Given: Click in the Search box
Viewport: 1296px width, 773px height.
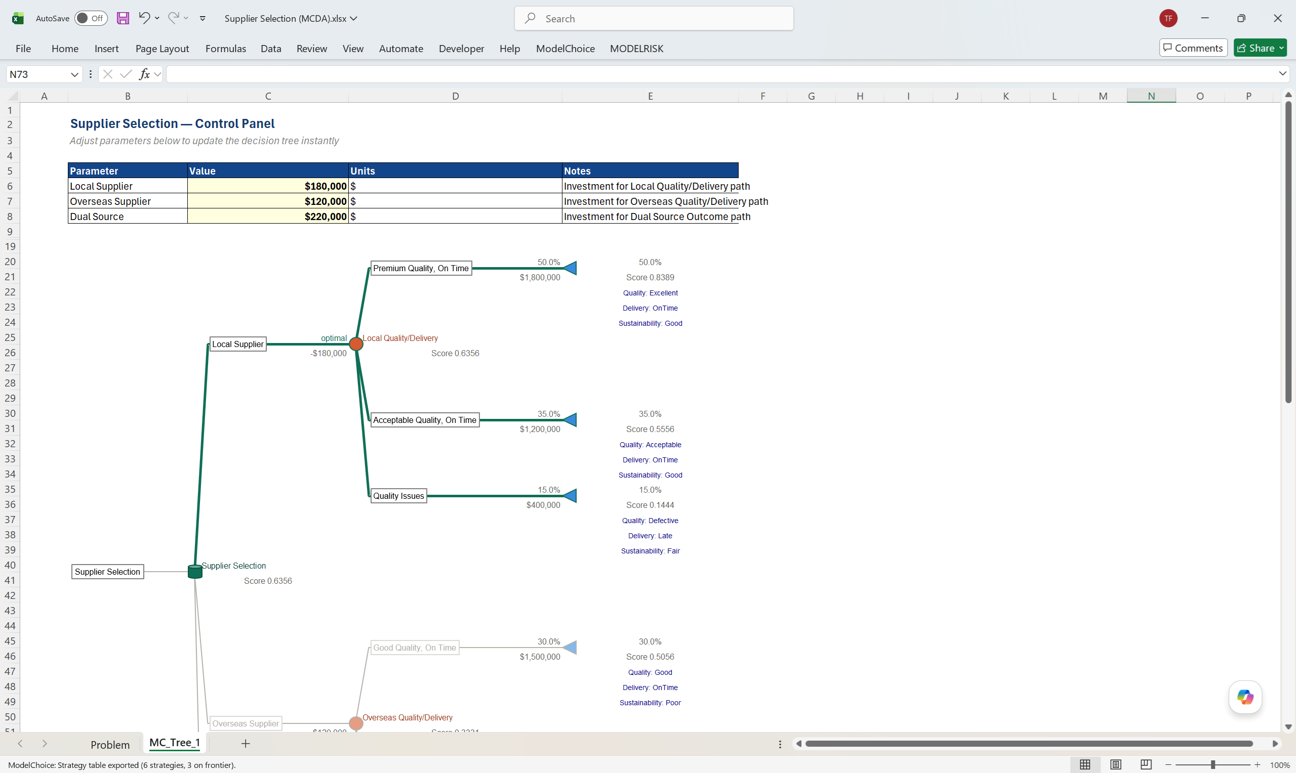Looking at the screenshot, I should coord(654,18).
